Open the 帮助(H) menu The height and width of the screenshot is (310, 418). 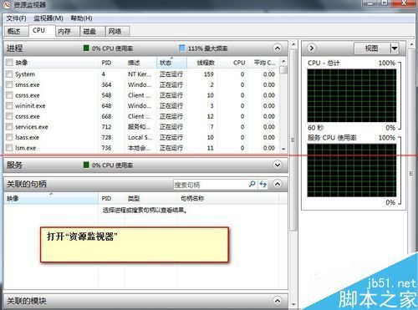(x=81, y=18)
